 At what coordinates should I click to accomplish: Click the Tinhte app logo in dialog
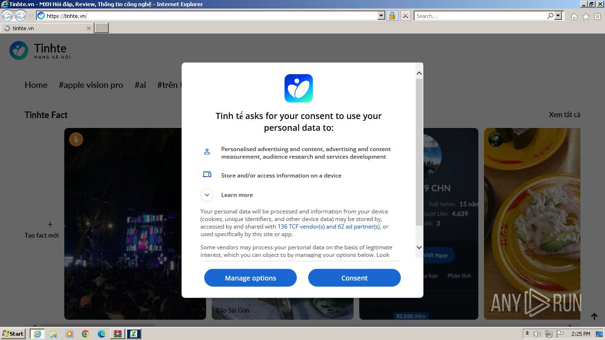298,88
